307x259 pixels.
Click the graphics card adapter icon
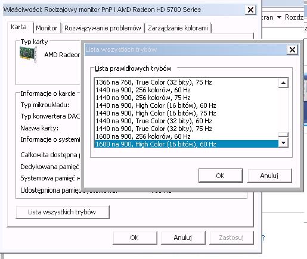(x=29, y=54)
